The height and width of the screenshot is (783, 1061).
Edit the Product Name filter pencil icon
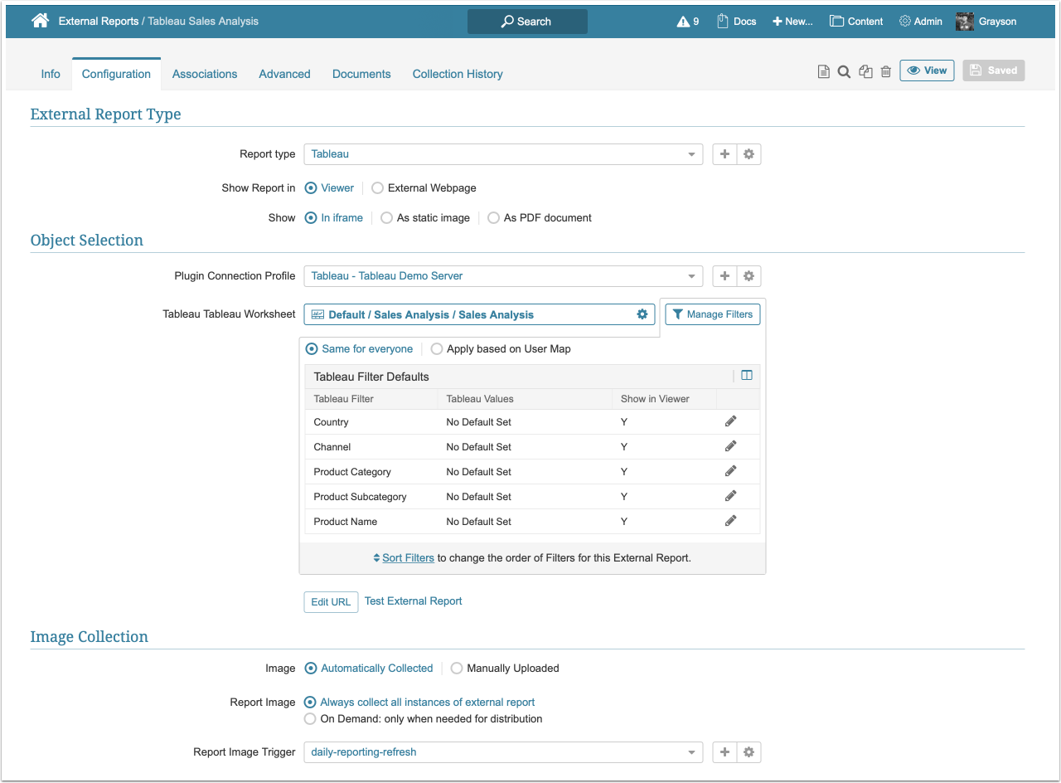pyautogui.click(x=730, y=521)
